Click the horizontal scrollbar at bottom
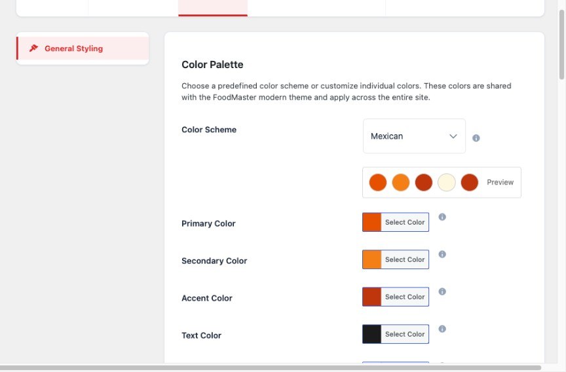The image size is (566, 372). click(x=271, y=367)
